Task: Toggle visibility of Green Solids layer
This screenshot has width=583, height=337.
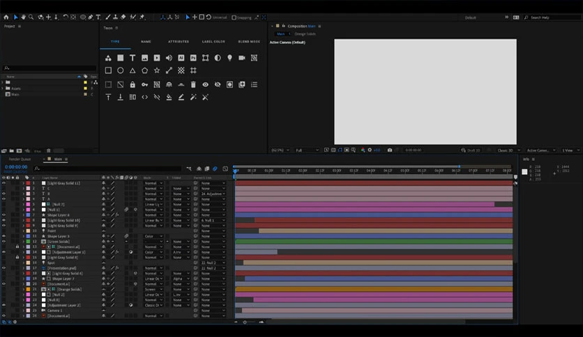Action: [3, 241]
